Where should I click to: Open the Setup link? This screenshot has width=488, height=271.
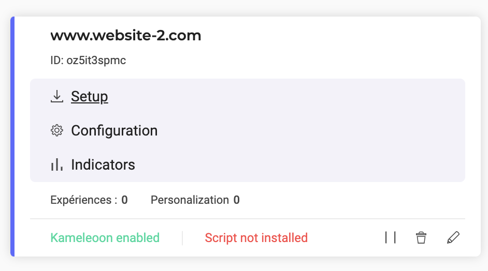(89, 96)
